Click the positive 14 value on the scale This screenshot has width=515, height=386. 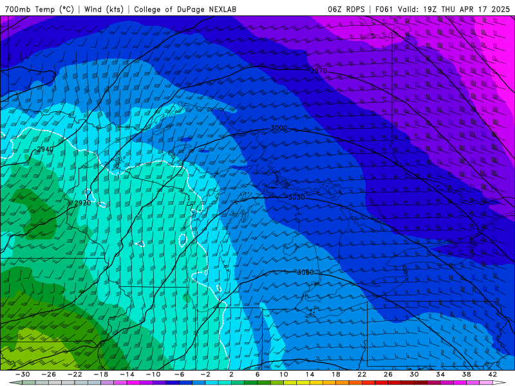tap(310, 374)
